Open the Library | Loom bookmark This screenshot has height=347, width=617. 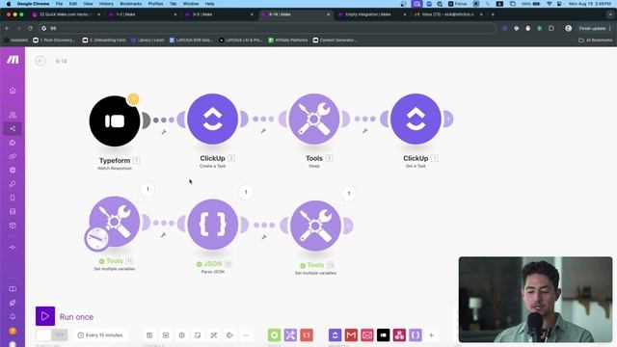pyautogui.click(x=148, y=40)
